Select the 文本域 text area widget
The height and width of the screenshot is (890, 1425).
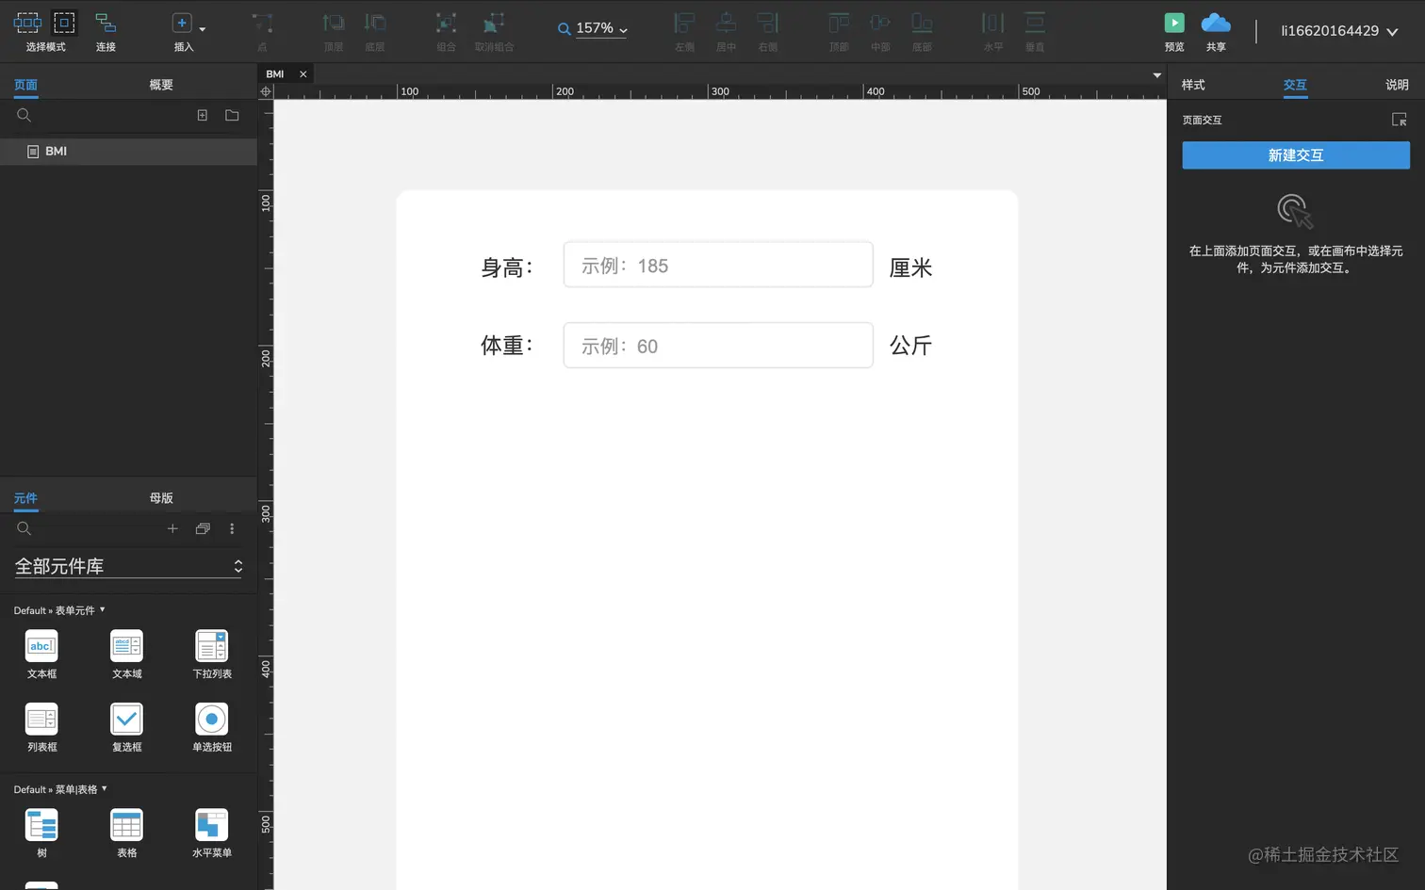(x=126, y=655)
